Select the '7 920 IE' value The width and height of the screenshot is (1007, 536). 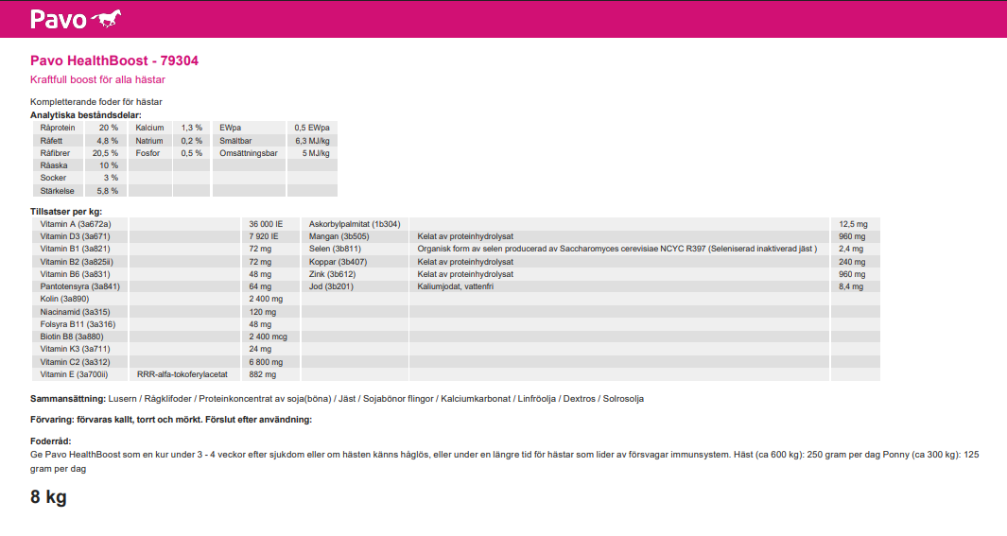click(x=264, y=236)
